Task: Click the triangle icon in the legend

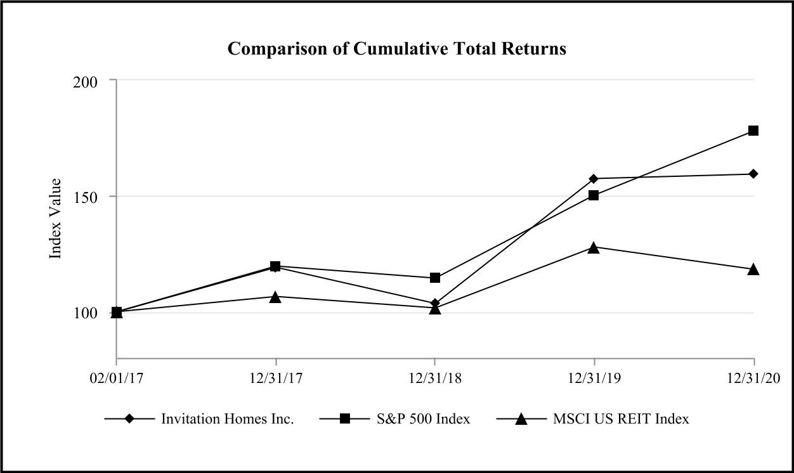Action: tap(520, 418)
